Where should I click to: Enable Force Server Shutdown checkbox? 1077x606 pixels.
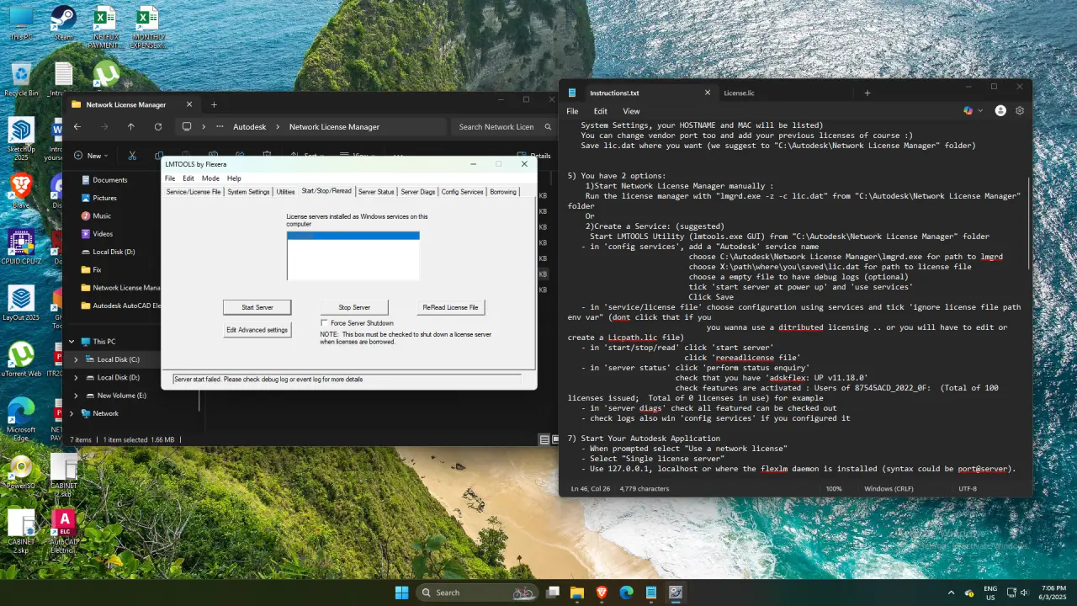(x=325, y=323)
